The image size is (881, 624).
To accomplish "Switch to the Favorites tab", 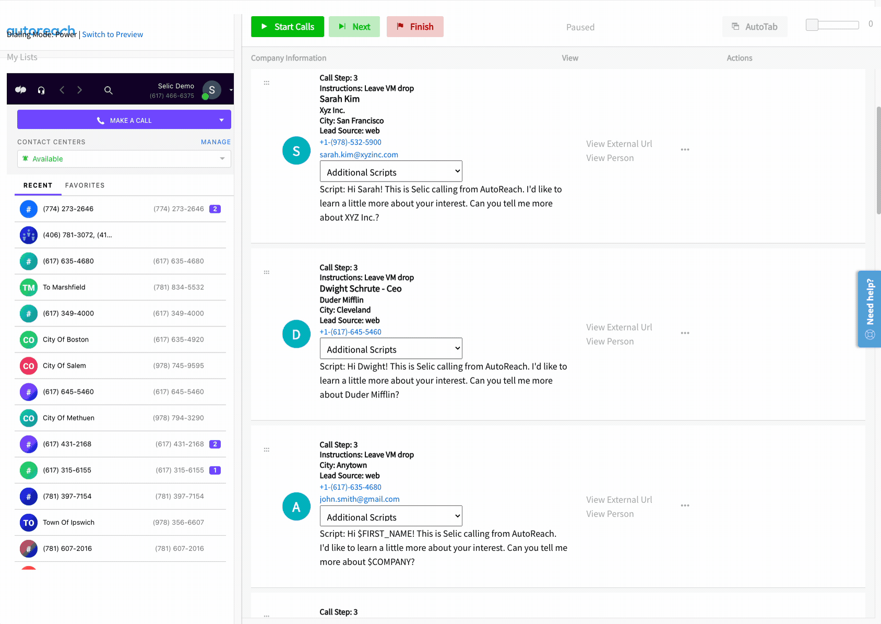I will tap(85, 185).
